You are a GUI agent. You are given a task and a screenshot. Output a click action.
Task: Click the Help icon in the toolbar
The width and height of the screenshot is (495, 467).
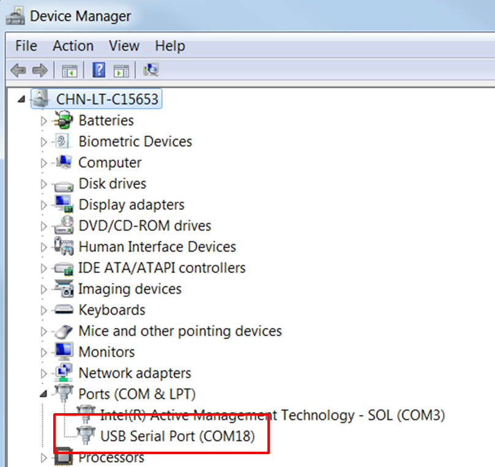pos(98,70)
